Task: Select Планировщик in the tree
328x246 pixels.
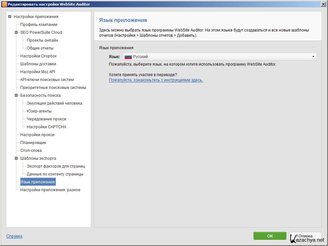Action: [x=33, y=143]
